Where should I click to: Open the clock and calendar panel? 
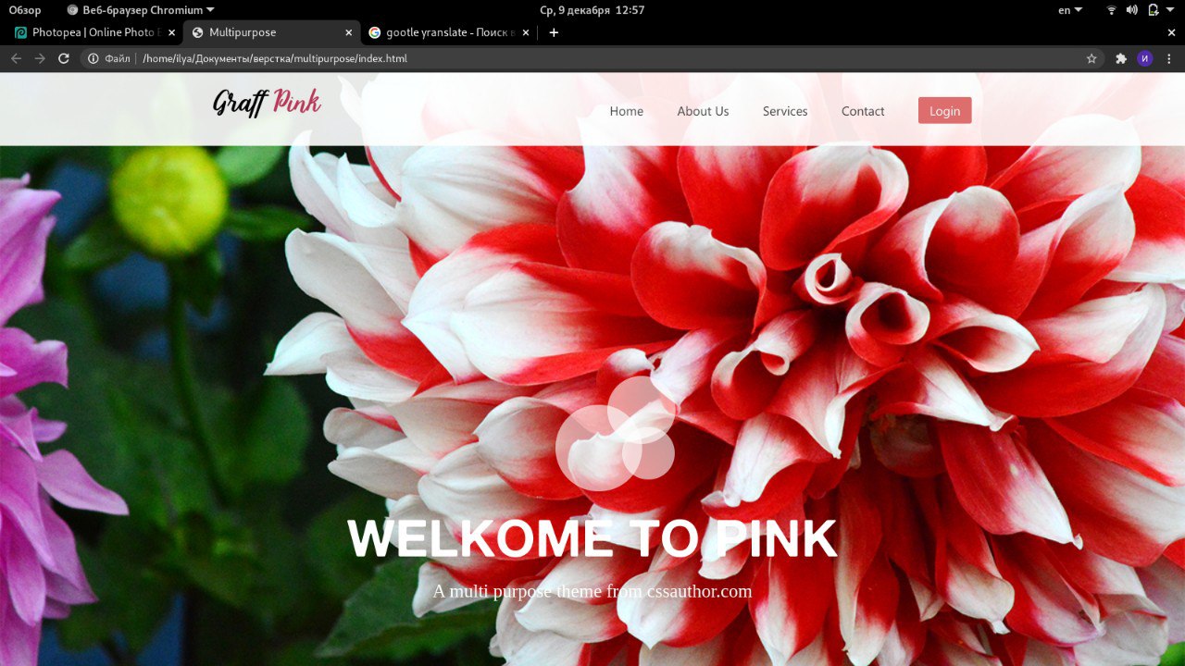click(592, 10)
